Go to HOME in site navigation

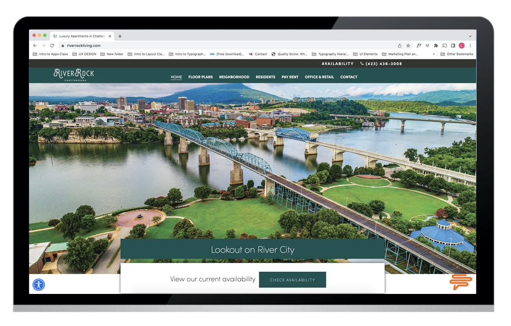[x=176, y=77]
